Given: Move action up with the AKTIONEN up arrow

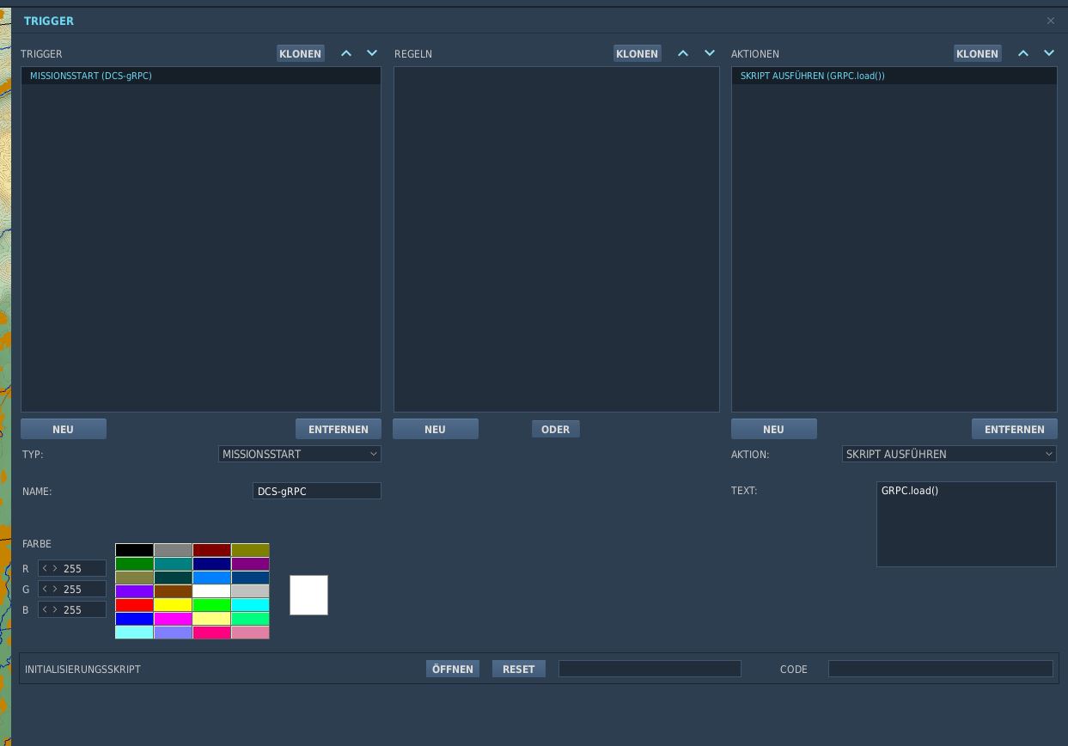Looking at the screenshot, I should point(1023,53).
